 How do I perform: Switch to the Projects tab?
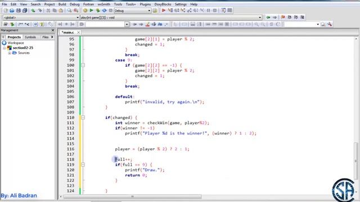[14, 37]
